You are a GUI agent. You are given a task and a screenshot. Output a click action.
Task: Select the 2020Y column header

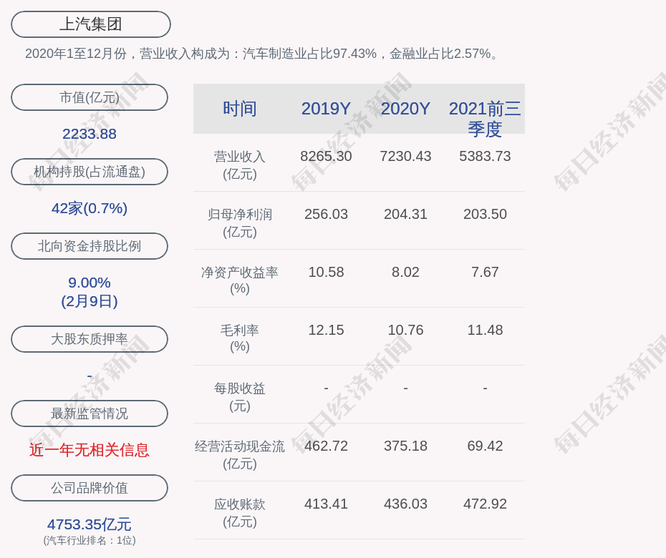point(405,109)
